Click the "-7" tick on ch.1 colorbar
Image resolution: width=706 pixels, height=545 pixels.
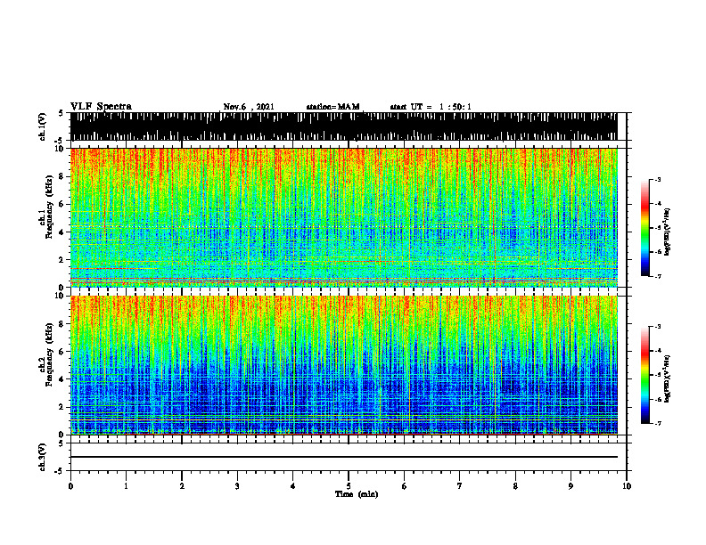pos(658,276)
